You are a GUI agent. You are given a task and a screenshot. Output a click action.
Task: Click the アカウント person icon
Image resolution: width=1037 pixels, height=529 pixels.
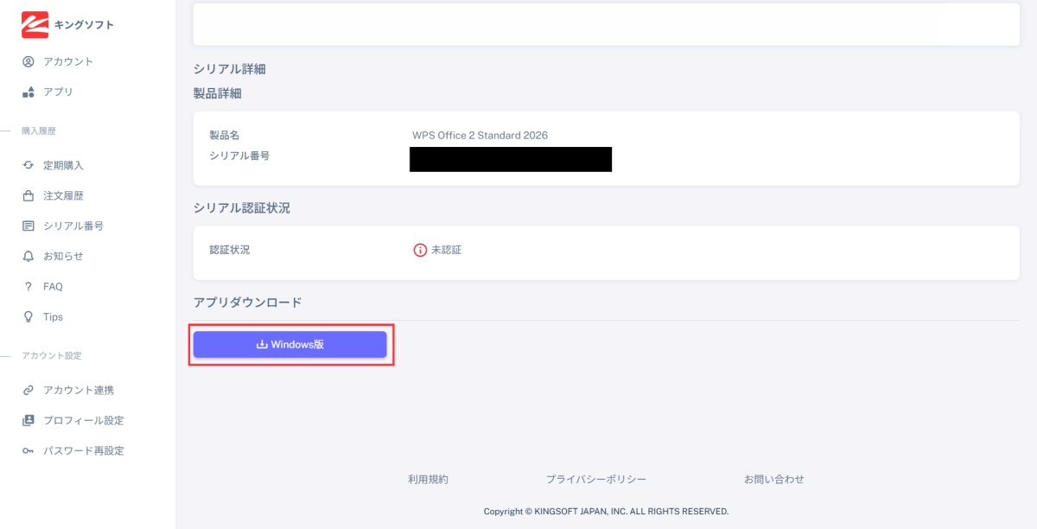pyautogui.click(x=29, y=61)
